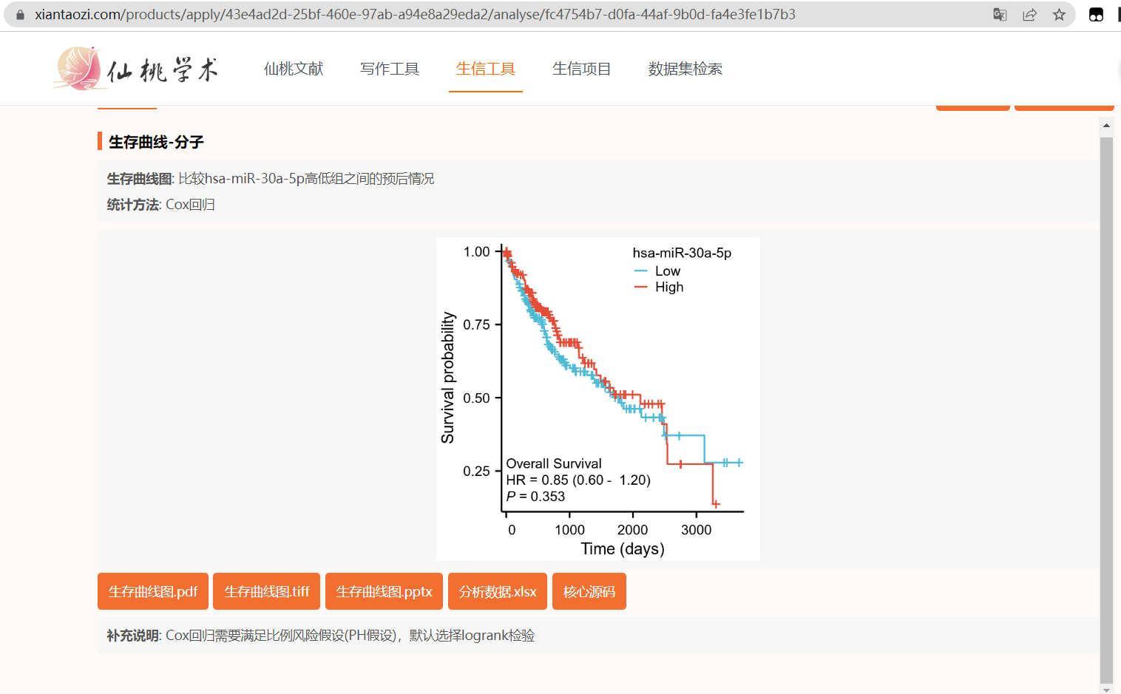1121x694 pixels.
Task: Click the 核心源码 button
Action: [589, 591]
